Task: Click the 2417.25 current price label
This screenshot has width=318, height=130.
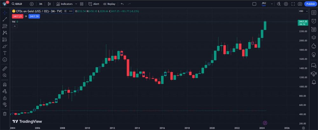Action: [x=303, y=23]
